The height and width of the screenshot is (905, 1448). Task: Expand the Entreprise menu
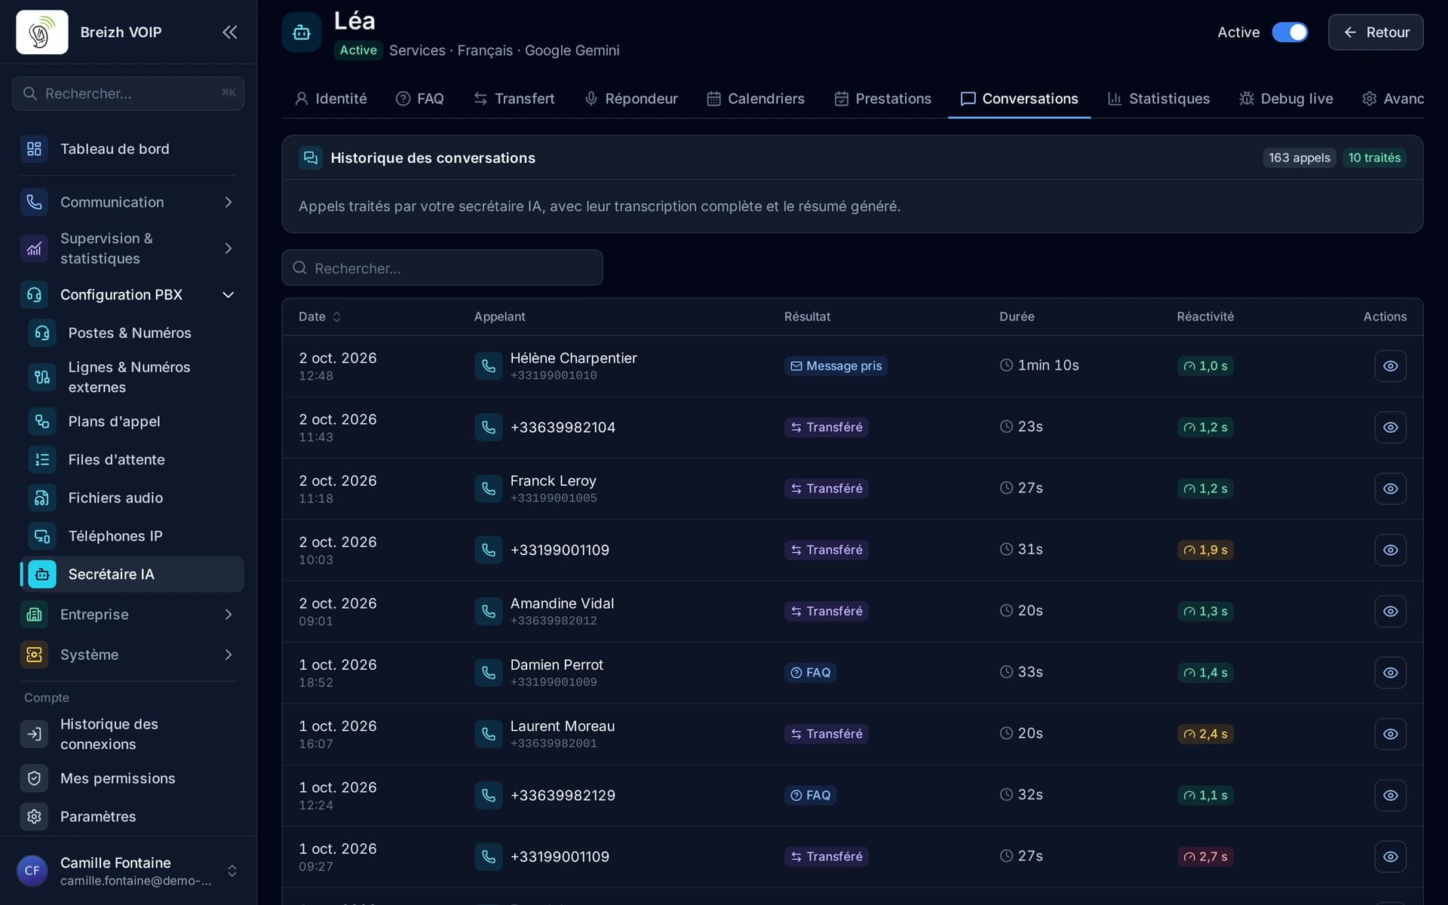(x=128, y=615)
